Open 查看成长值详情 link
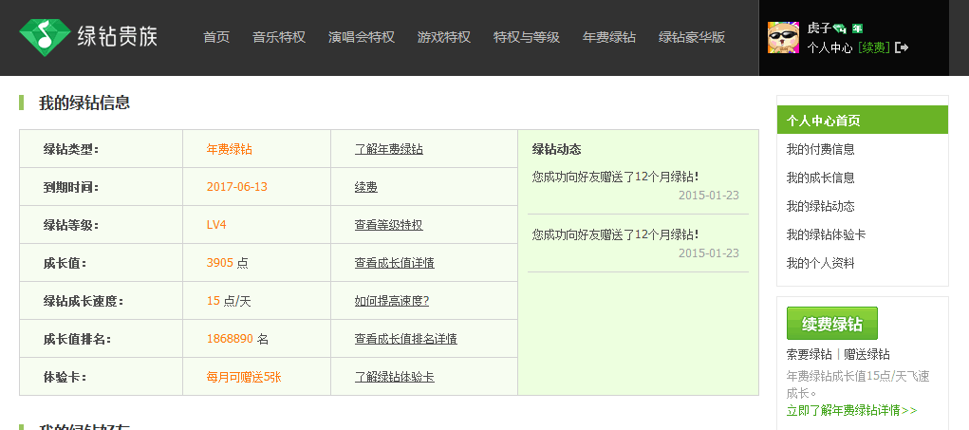This screenshot has height=430, width=969. [394, 263]
